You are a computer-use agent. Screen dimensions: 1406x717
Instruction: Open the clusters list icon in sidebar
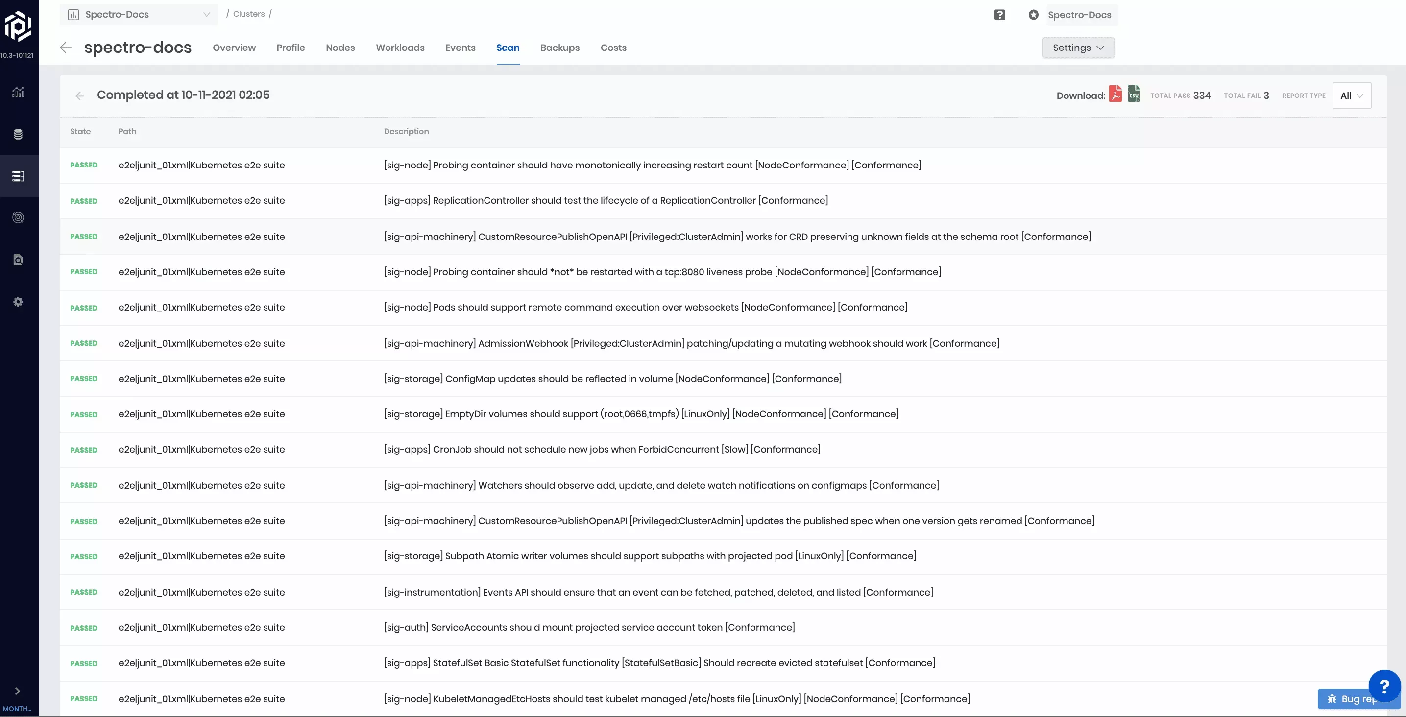[18, 176]
